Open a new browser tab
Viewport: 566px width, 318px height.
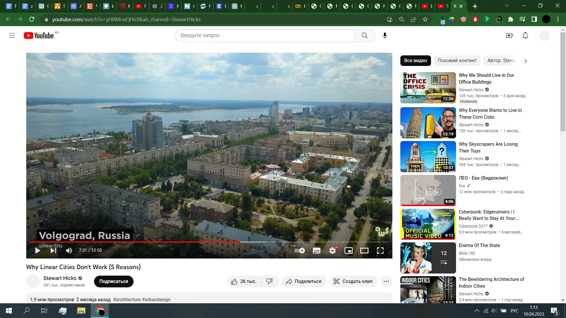coord(475,6)
